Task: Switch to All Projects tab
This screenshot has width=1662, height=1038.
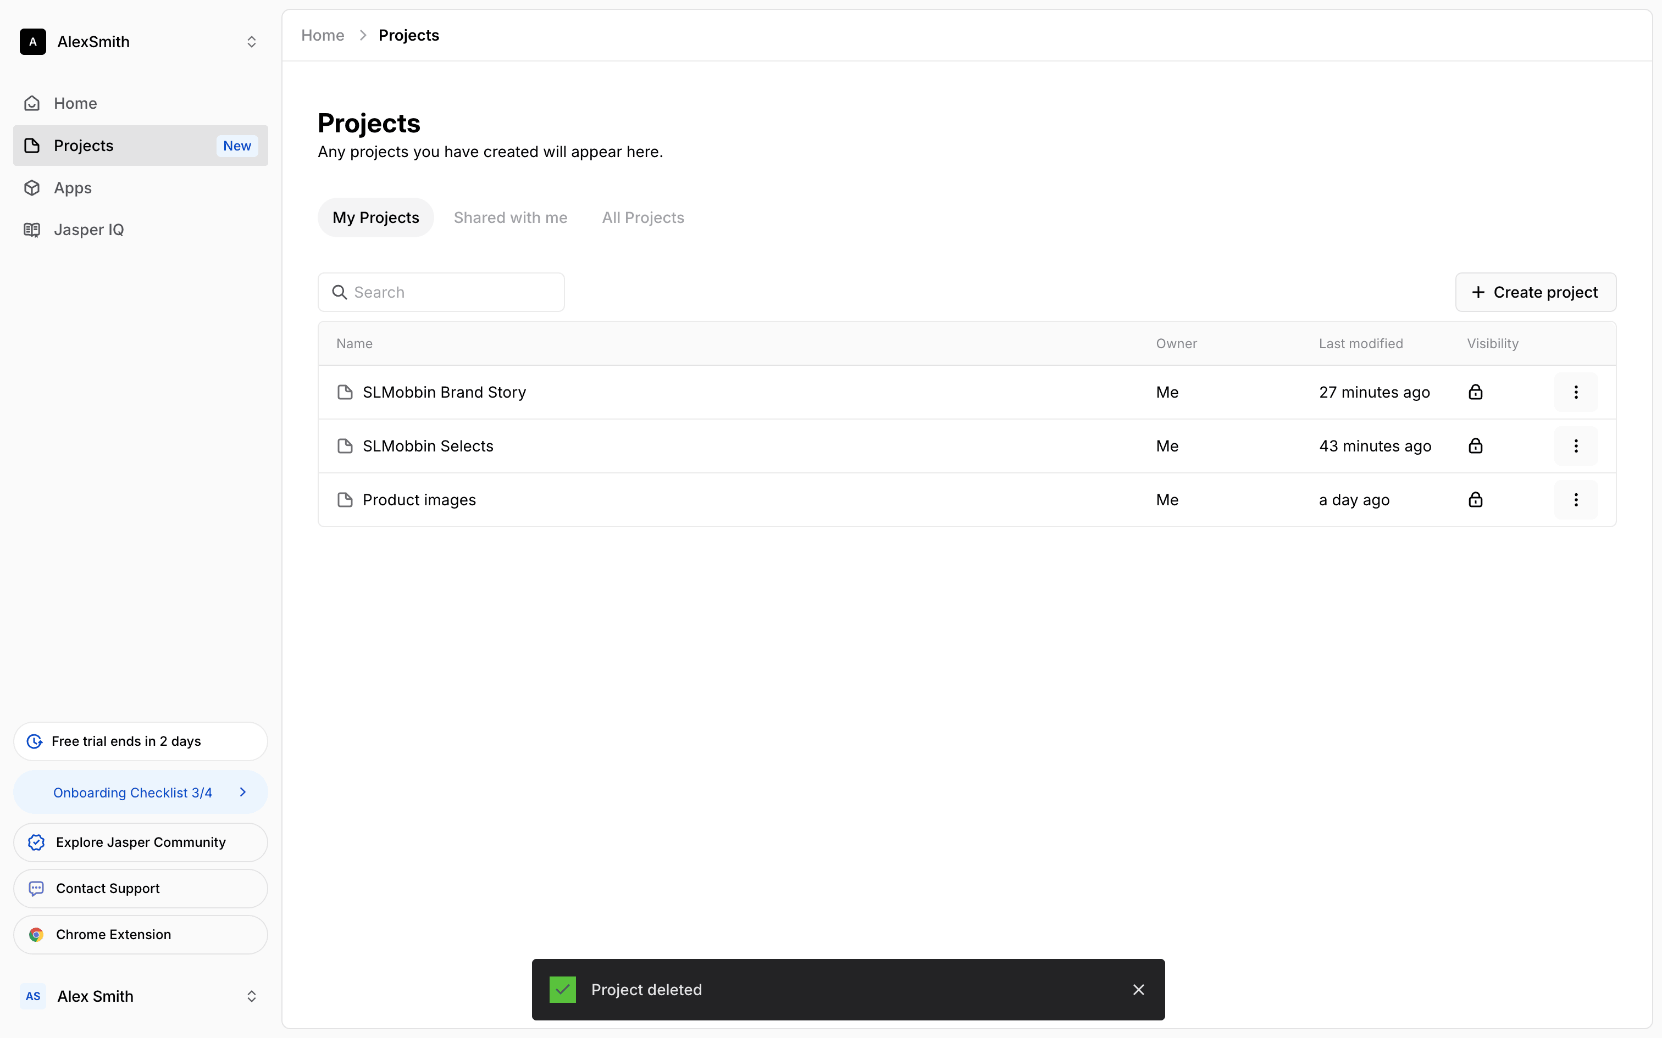Action: (643, 217)
